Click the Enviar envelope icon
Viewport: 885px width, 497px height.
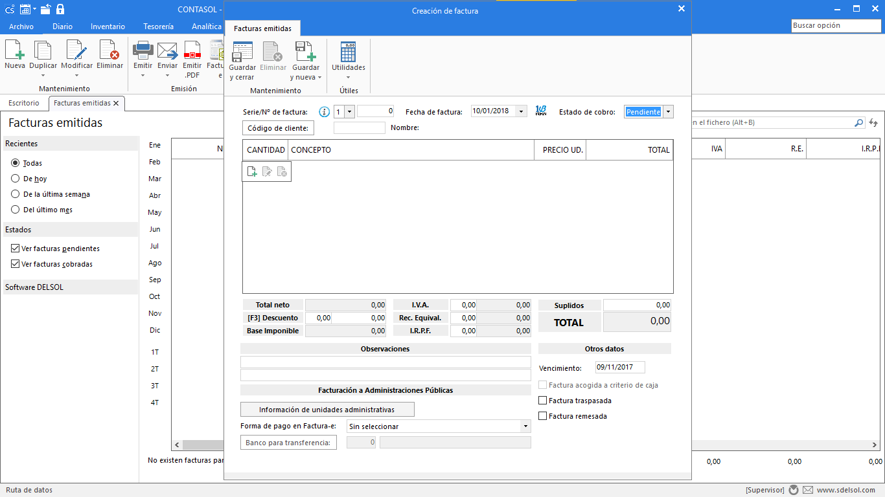(167, 50)
